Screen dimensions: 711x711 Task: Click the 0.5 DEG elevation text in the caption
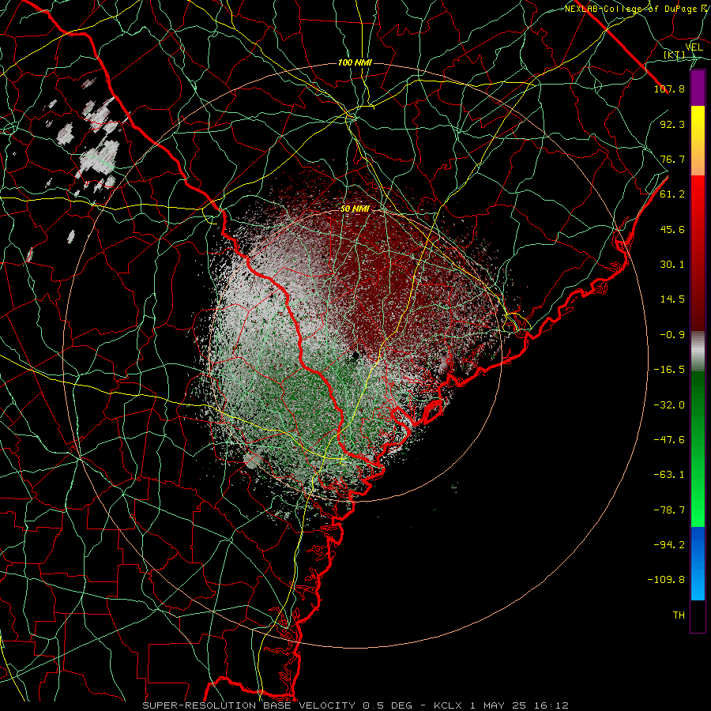pyautogui.click(x=387, y=705)
